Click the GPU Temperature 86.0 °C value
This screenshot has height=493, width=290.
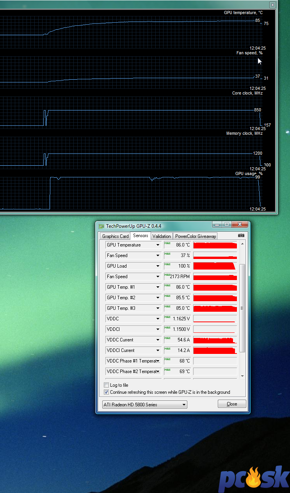pos(177,245)
